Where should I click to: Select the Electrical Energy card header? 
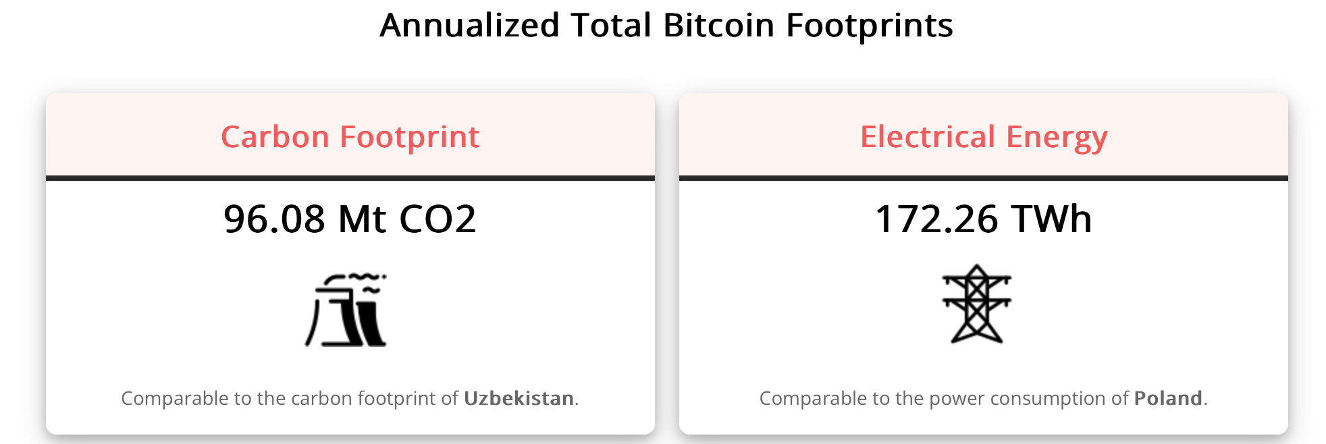(x=984, y=136)
